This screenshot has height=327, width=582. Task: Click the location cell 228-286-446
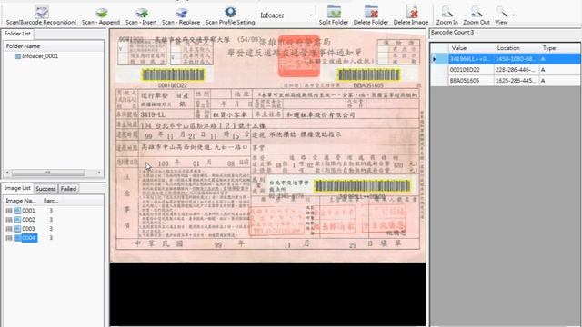[517, 70]
